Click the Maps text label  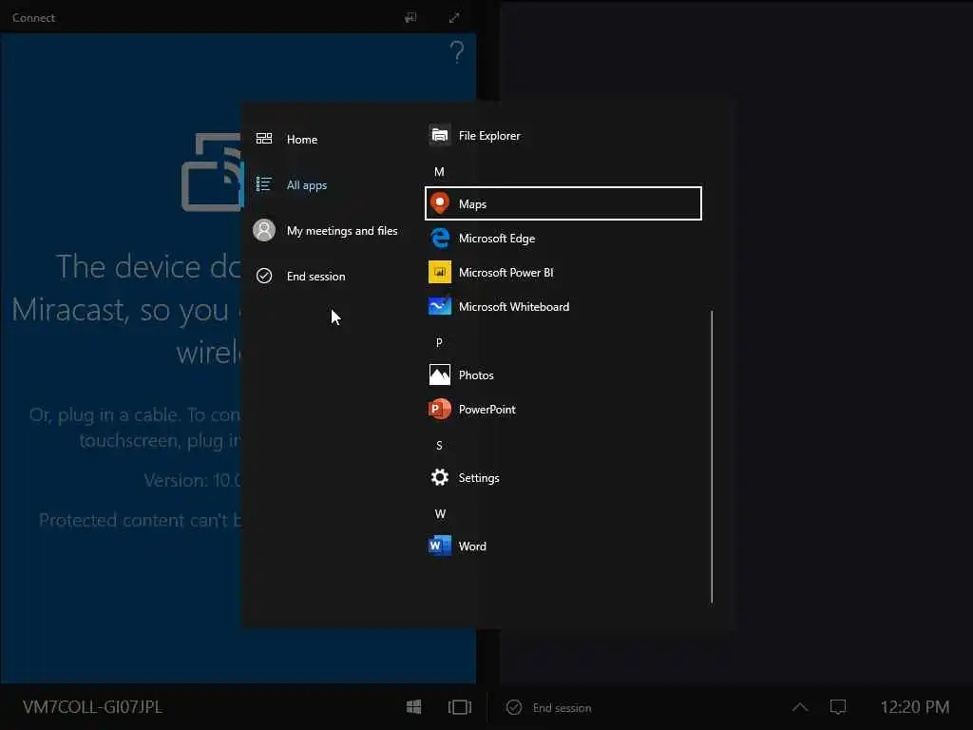click(472, 204)
